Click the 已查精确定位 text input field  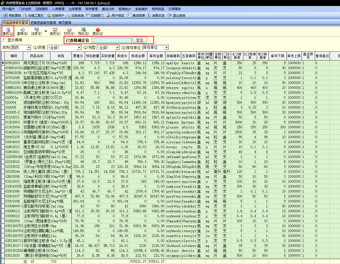(x=112, y=40)
